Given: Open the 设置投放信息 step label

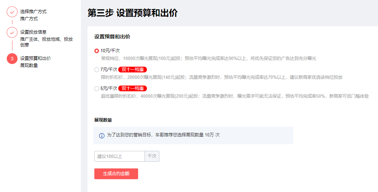Looking at the screenshot, I should [x=33, y=32].
